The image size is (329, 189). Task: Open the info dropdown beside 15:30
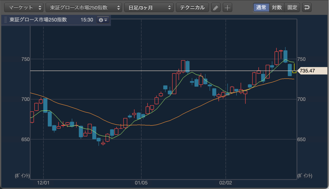click(x=103, y=20)
